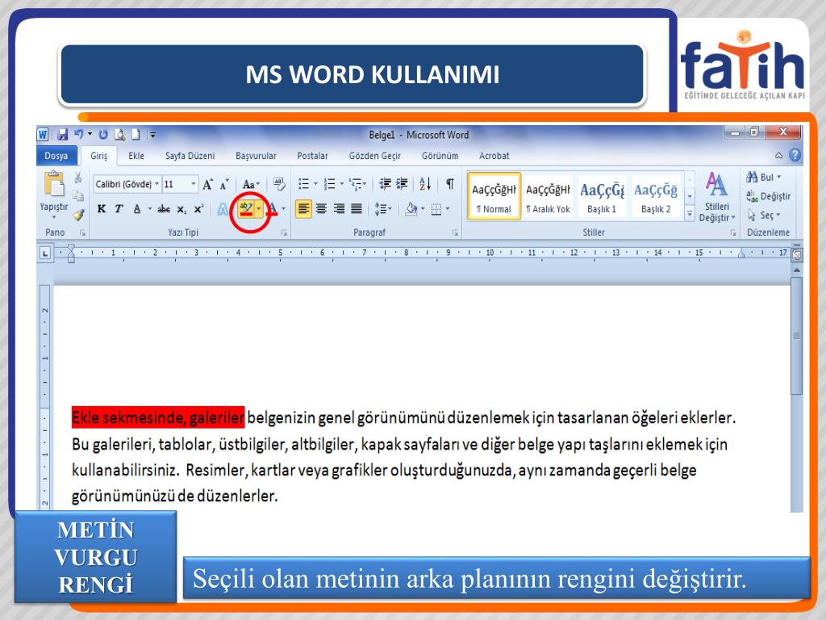
Task: Click the New Document icon
Action: (136, 135)
